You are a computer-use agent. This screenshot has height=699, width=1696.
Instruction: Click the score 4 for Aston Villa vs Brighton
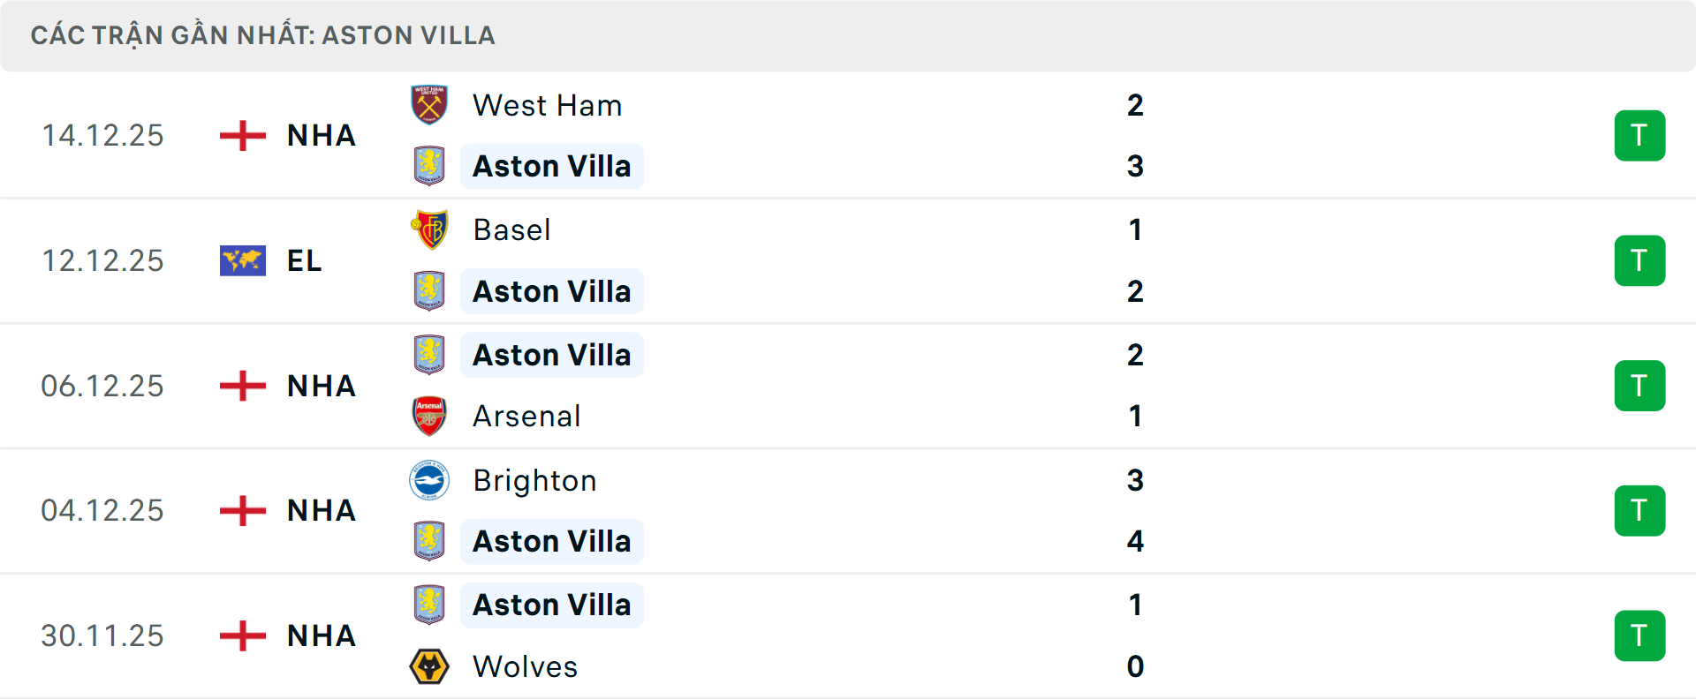(x=1135, y=541)
